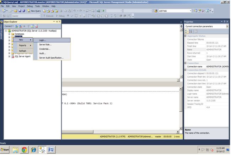Open the 2207166 find combo box dropdown
Viewport: 231px width, 155px height.
tap(190, 11)
